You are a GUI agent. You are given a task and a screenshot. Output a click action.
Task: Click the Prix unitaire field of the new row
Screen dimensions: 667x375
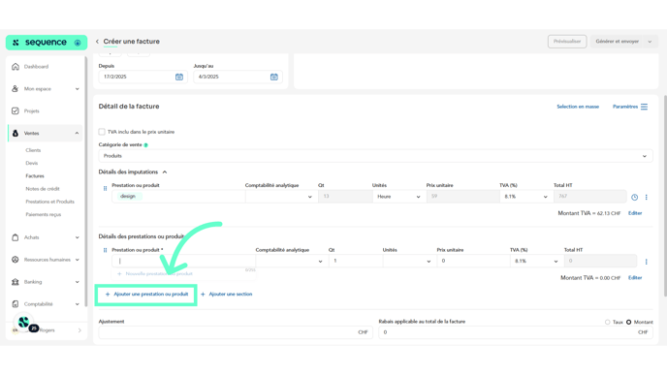click(473, 261)
